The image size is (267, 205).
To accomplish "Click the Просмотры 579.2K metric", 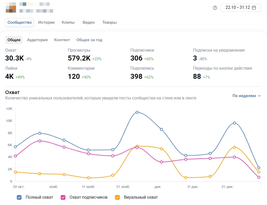I will coord(85,55).
